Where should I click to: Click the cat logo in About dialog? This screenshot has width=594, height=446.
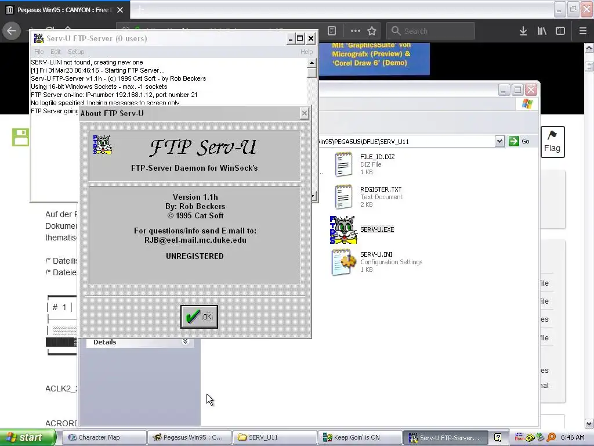coord(102,145)
